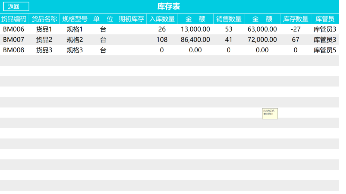
Task: Click the 63,000.00 sales amount cell
Action: (x=262, y=29)
